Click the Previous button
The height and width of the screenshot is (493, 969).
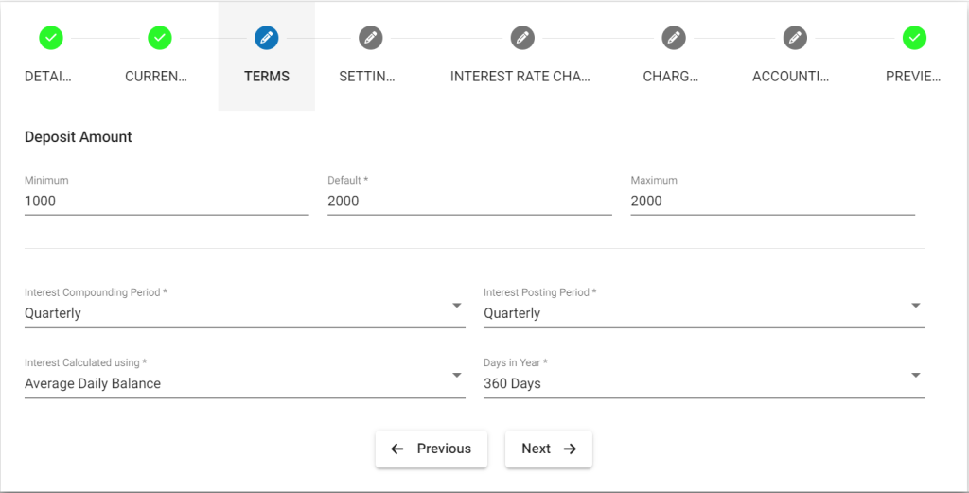click(x=432, y=449)
